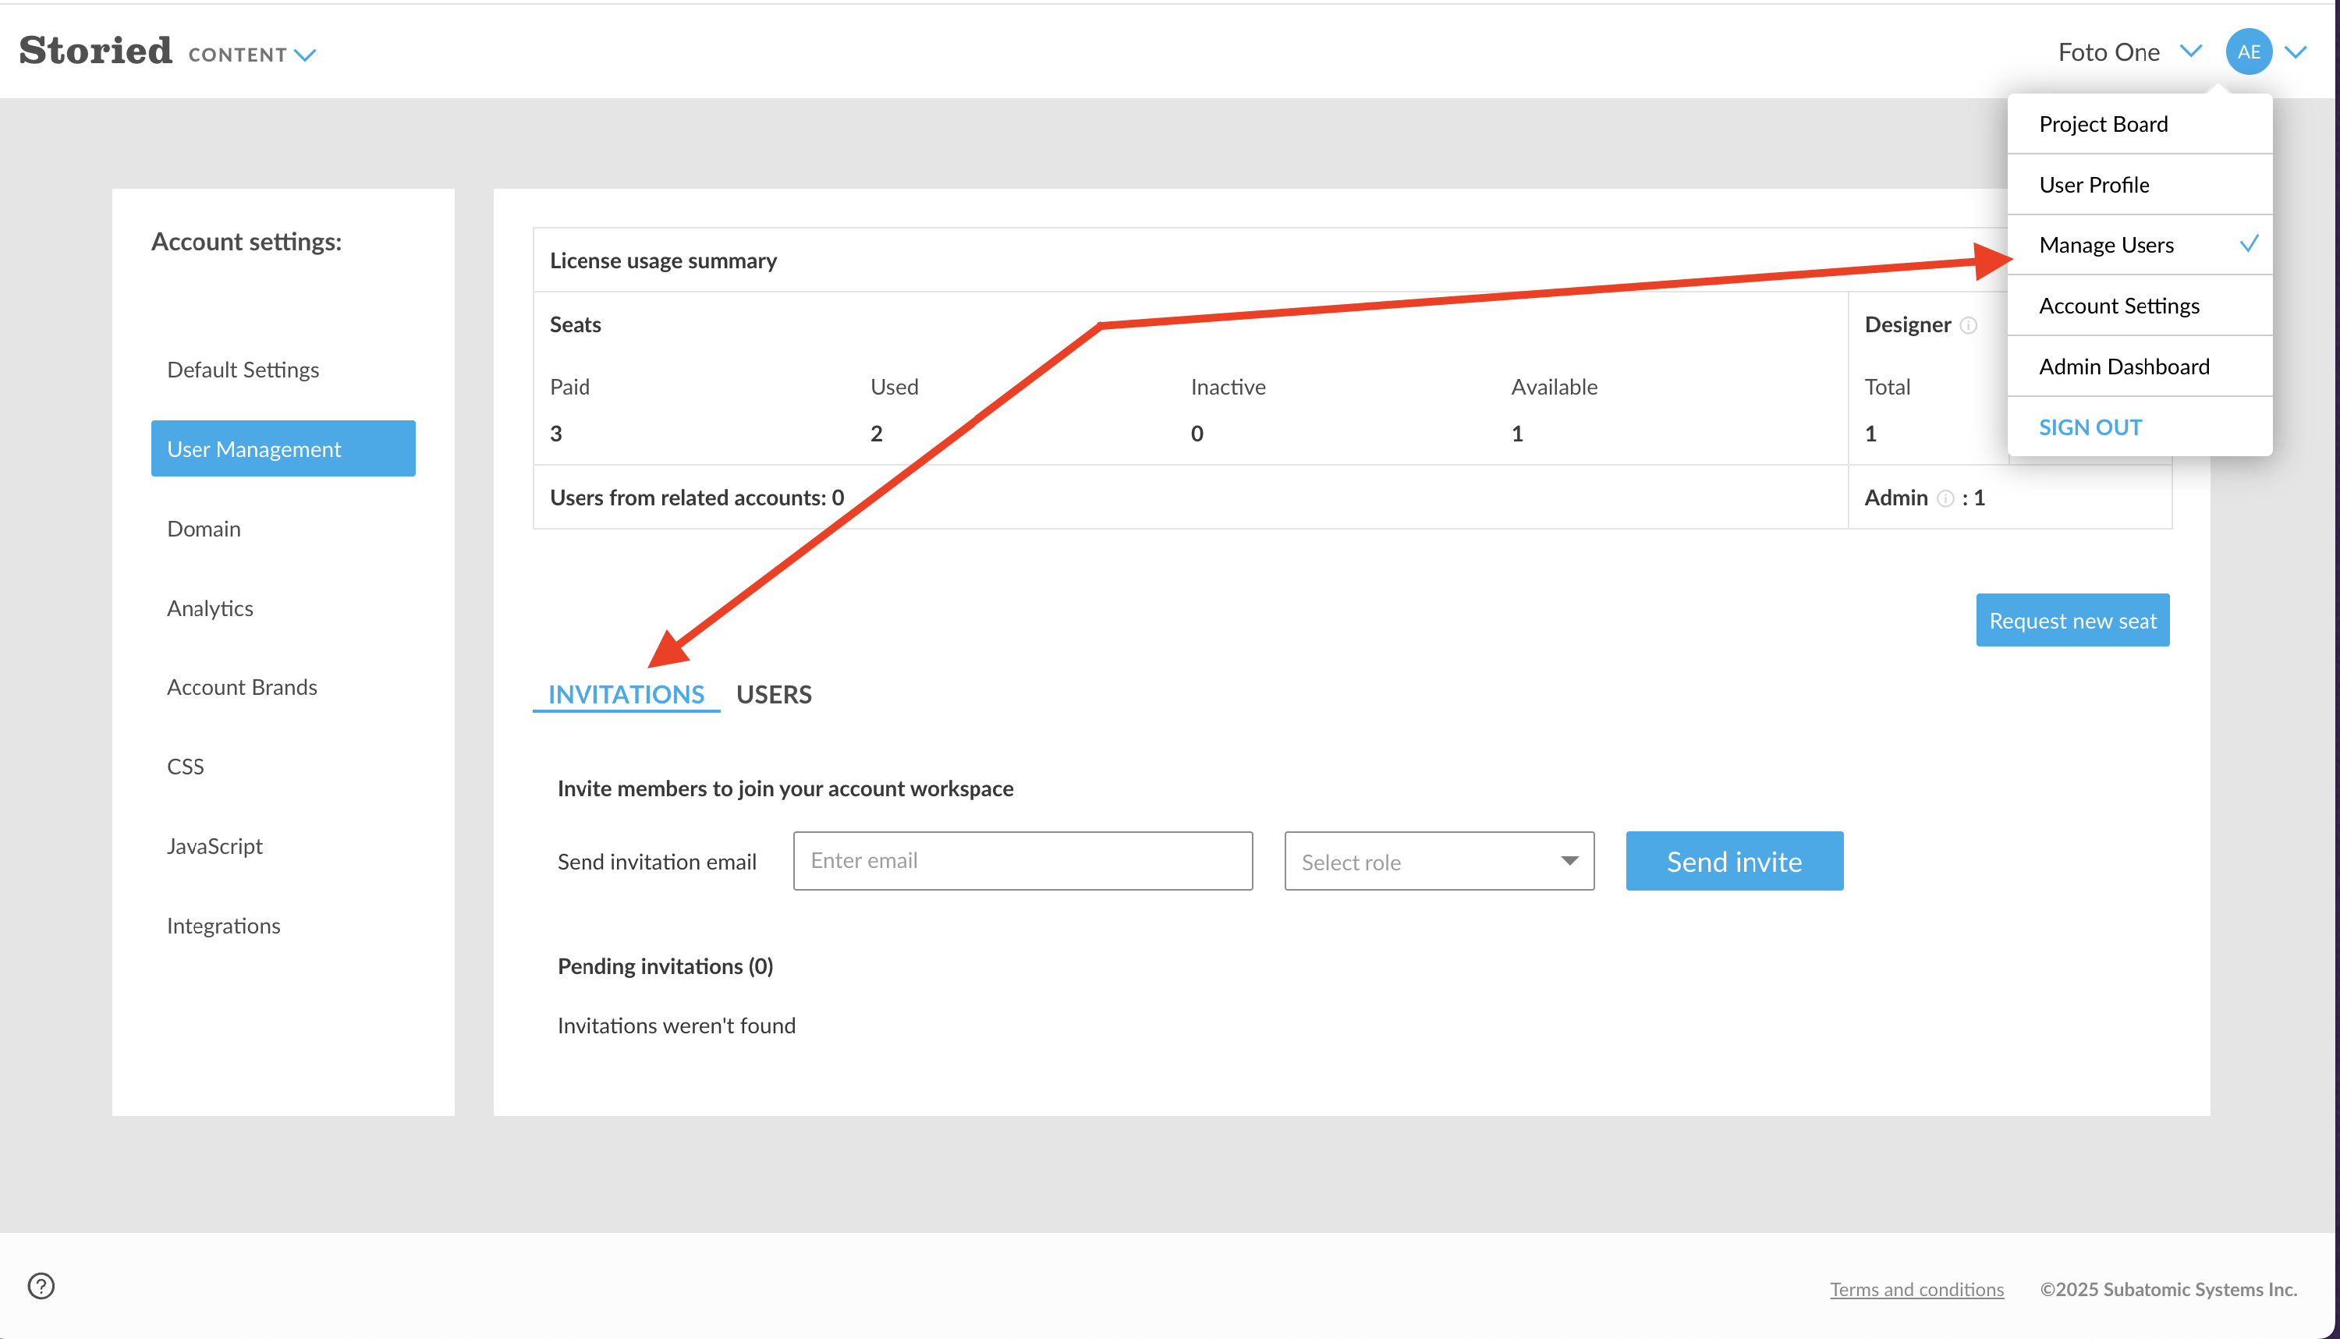The height and width of the screenshot is (1339, 2340).
Task: Click the Storied logo
Action: pyautogui.click(x=96, y=51)
